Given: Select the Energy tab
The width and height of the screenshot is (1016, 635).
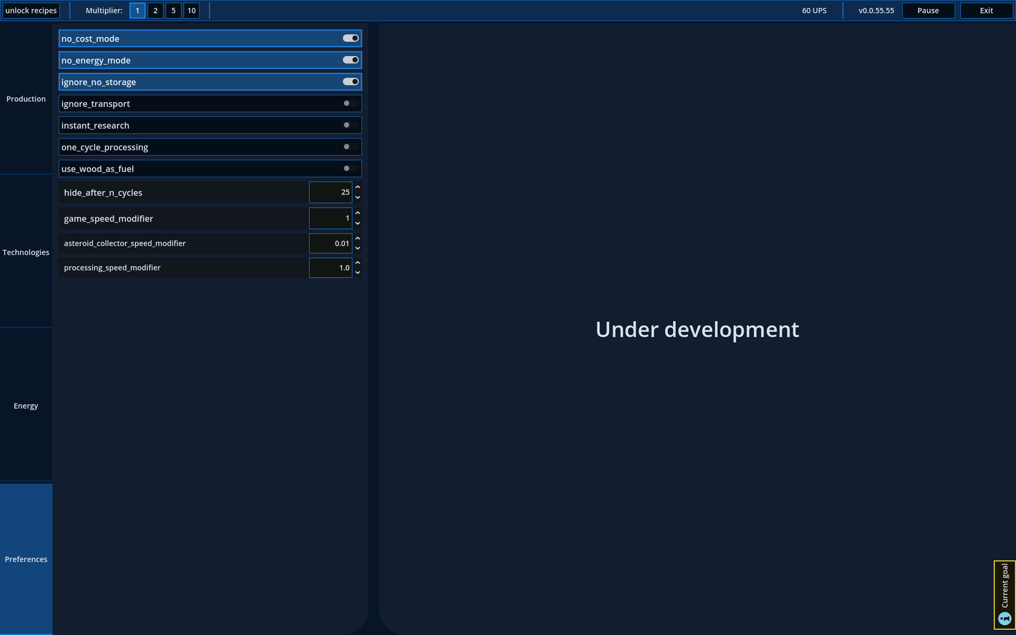Looking at the screenshot, I should pyautogui.click(x=26, y=406).
